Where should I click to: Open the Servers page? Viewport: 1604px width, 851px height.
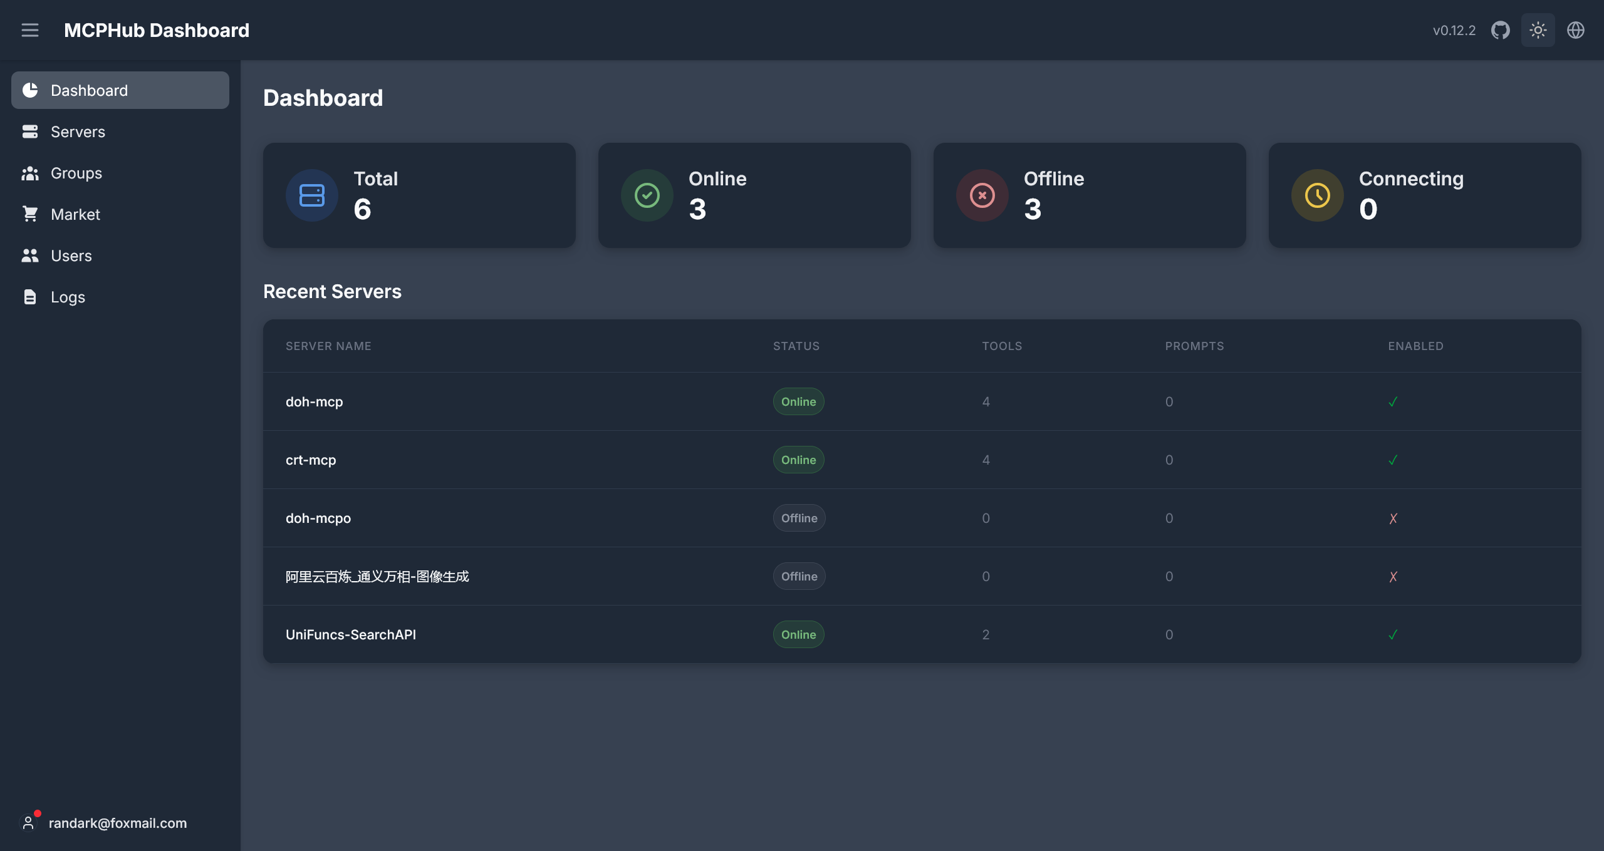pyautogui.click(x=78, y=132)
